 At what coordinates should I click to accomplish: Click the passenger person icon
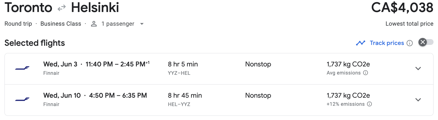coord(94,24)
